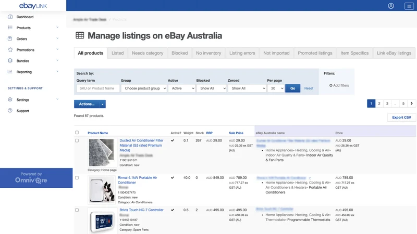
Task: Open the Brivis Touch NC-7 Controller link
Action: point(141,210)
